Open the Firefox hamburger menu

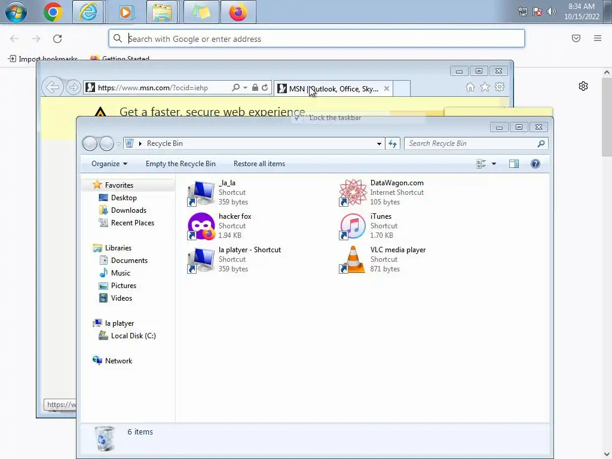click(x=598, y=38)
